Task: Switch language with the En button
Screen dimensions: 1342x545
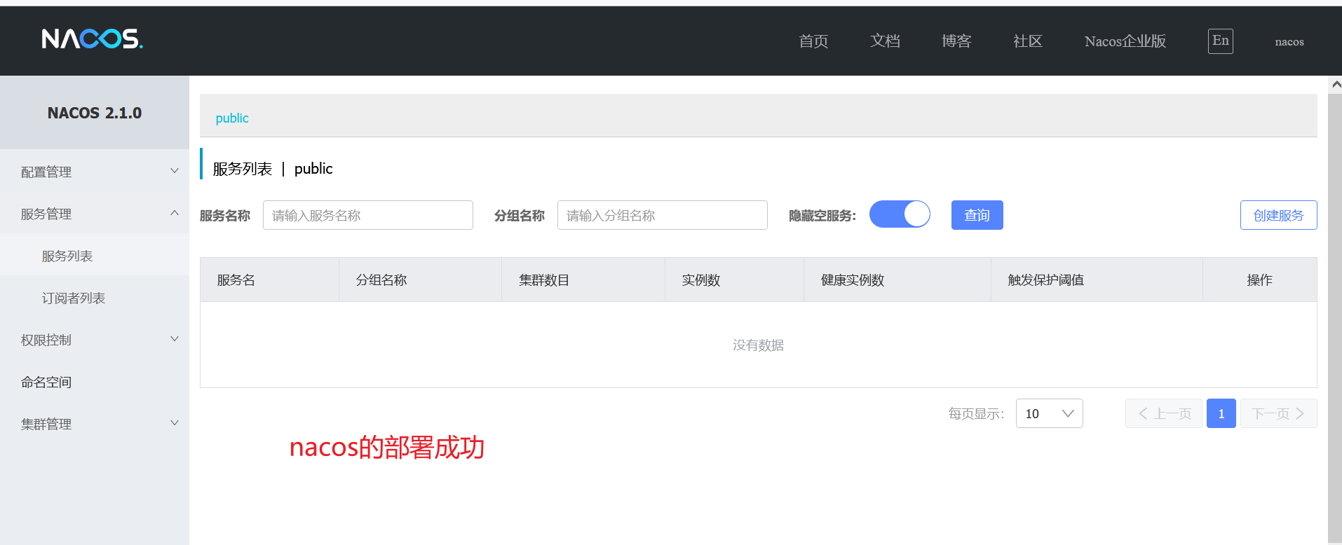Action: [x=1220, y=41]
